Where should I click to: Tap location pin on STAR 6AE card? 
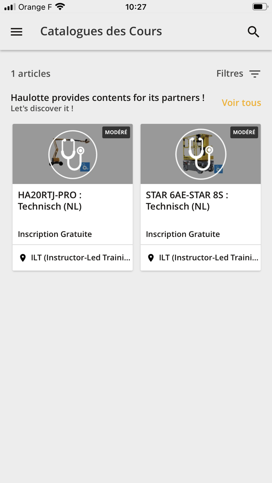click(x=151, y=258)
